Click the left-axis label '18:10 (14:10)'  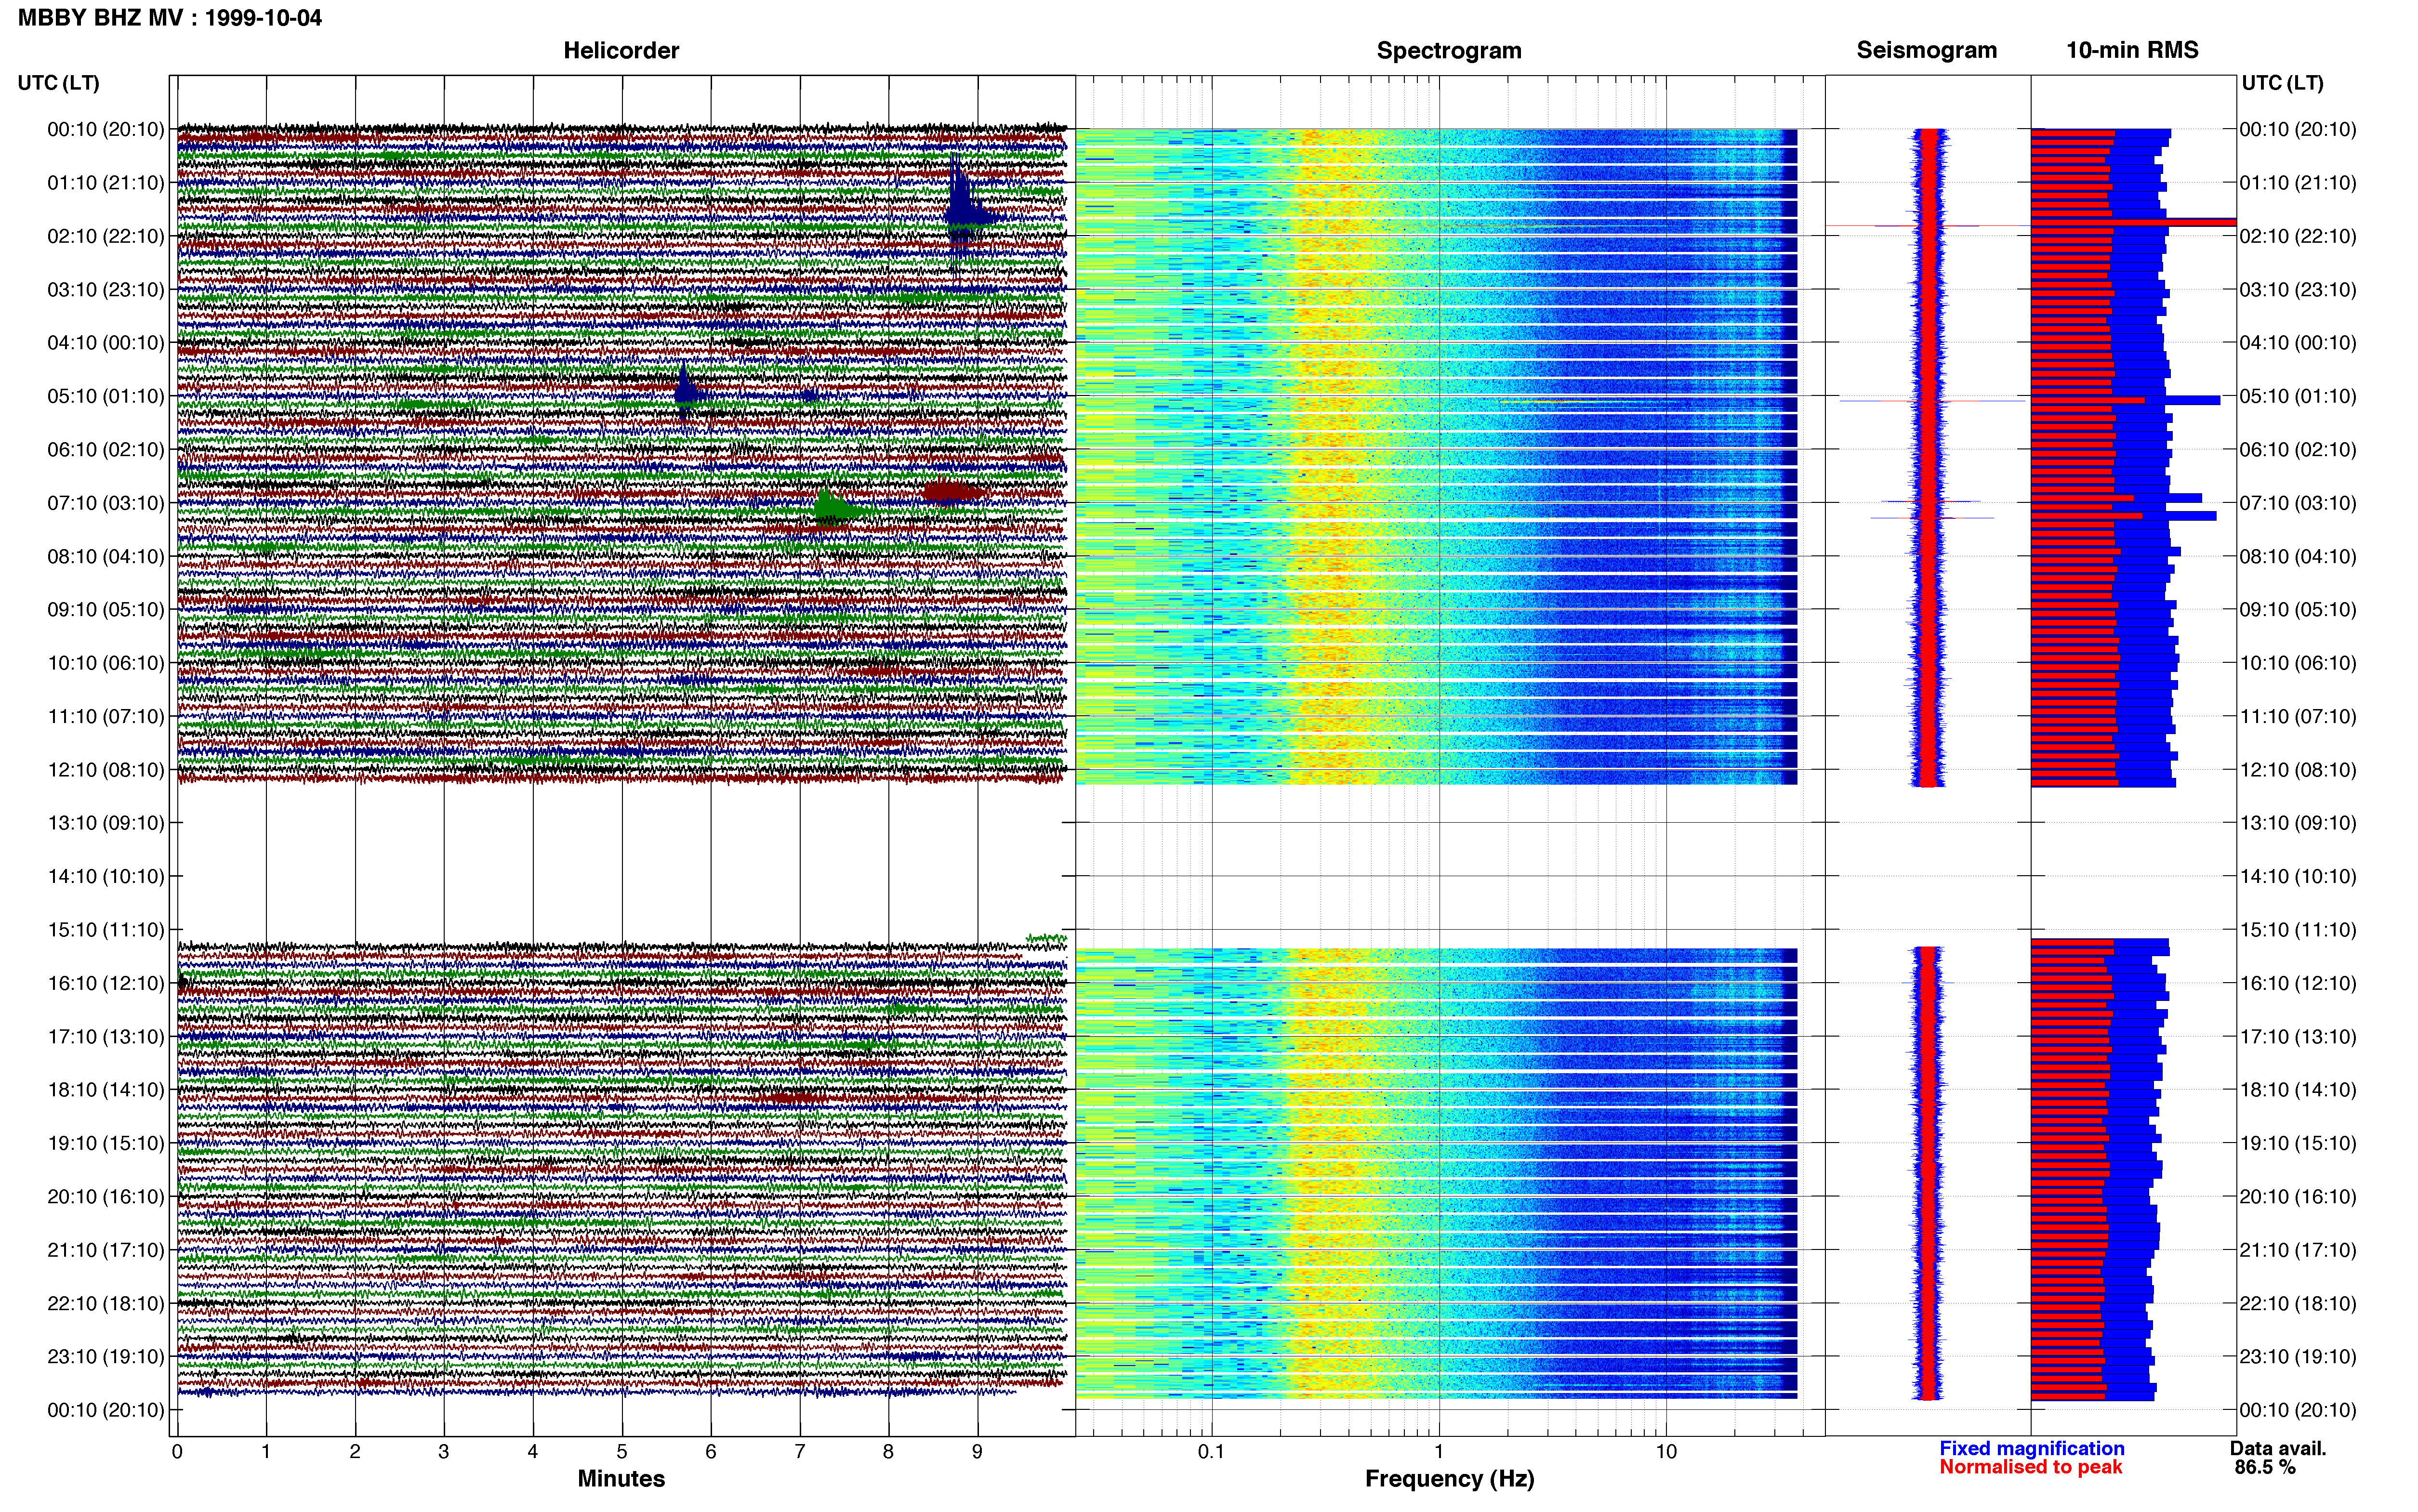point(106,1090)
